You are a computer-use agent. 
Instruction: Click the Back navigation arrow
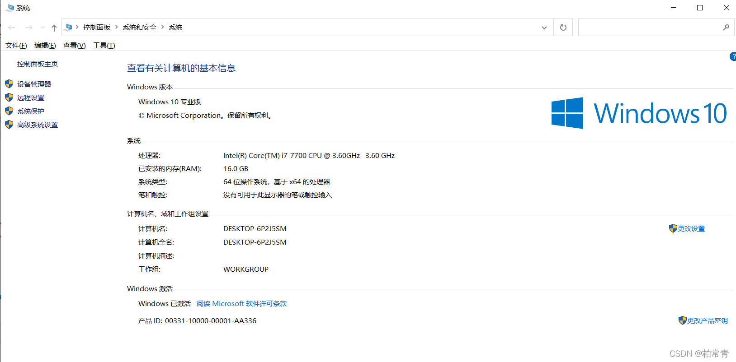[12, 28]
